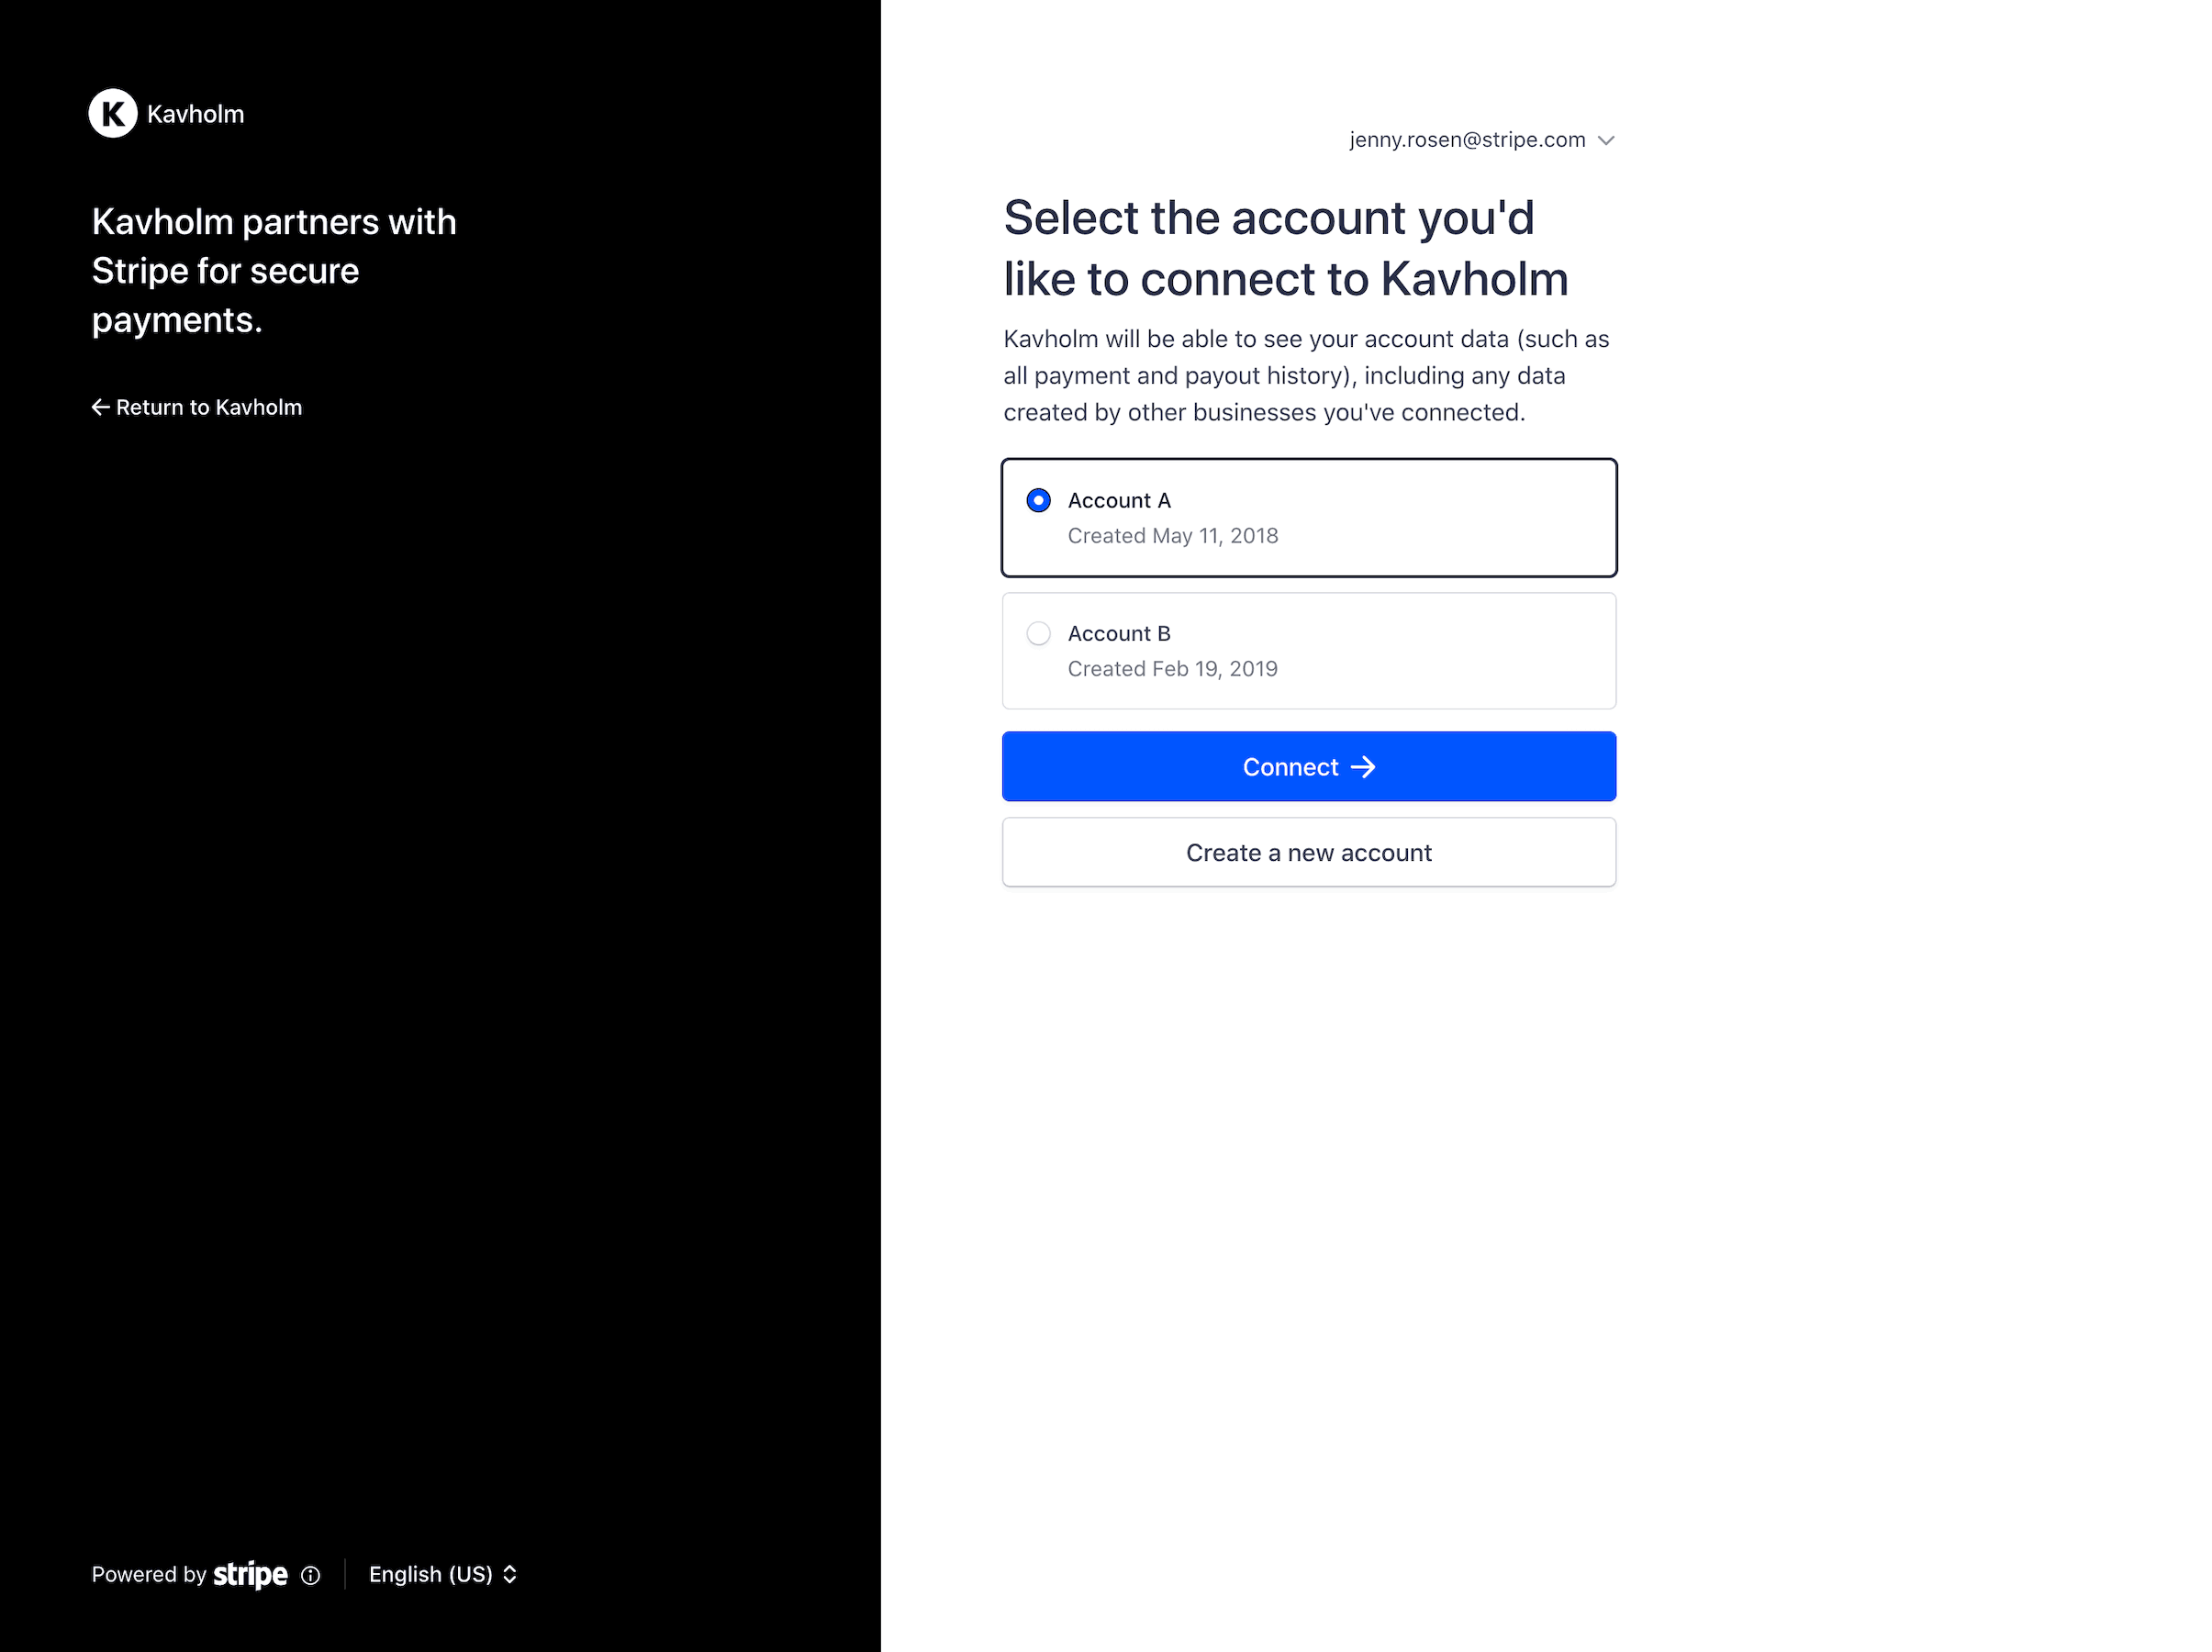This screenshot has width=2212, height=1652.
Task: Select the Account B radio button
Action: [x=1039, y=633]
